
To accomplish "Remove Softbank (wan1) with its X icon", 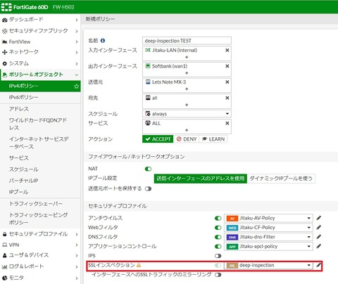I will click(x=227, y=66).
